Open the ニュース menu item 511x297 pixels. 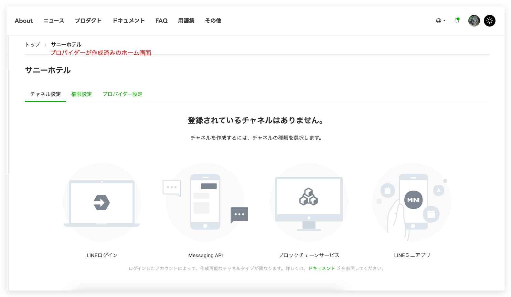(54, 21)
